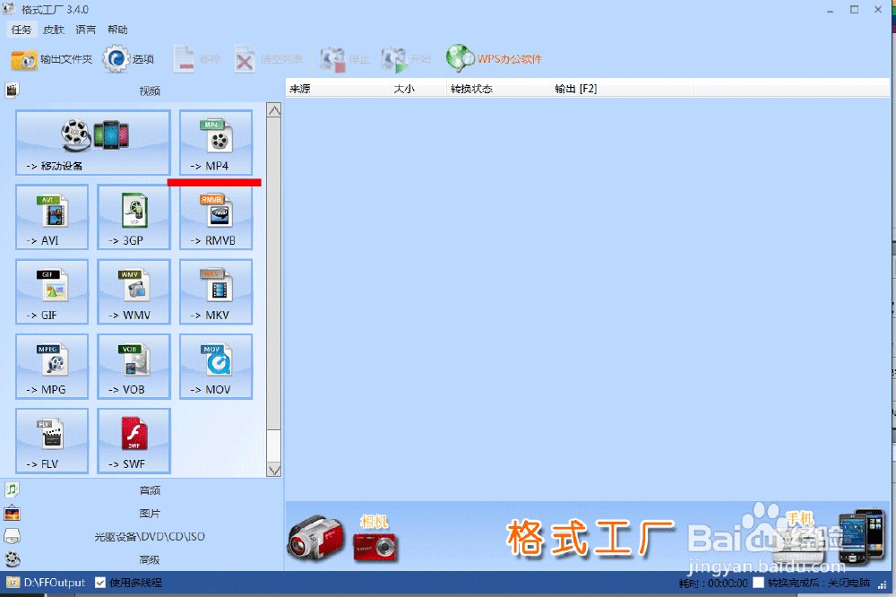Screen dimensions: 896x597
Task: Open the 帮助 menu
Action: 117,30
